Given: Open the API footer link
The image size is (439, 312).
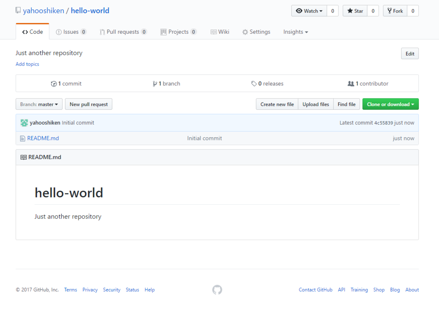Looking at the screenshot, I should (x=341, y=290).
